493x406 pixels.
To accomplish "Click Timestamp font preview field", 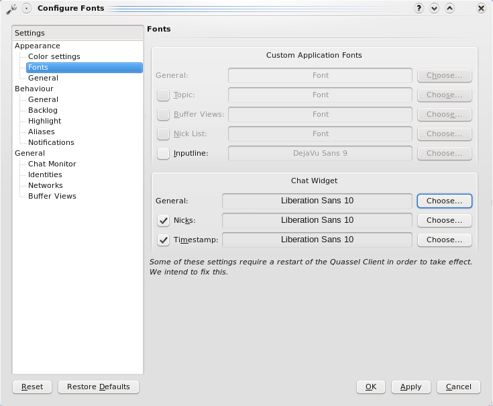I will (317, 240).
